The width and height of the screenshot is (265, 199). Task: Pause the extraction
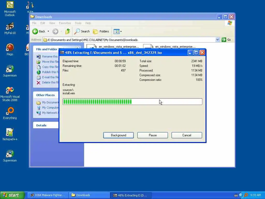click(153, 135)
